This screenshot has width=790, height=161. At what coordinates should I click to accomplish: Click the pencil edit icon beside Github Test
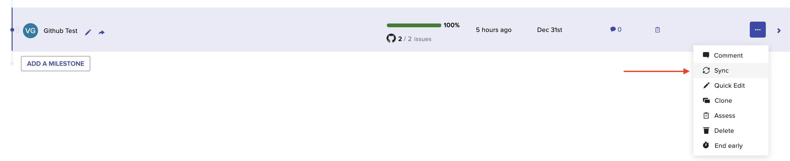pos(88,32)
